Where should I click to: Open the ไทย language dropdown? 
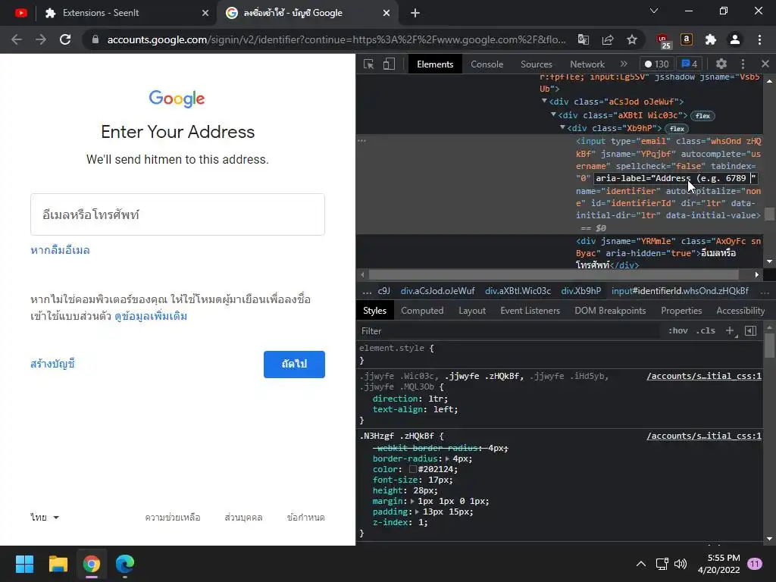(45, 517)
